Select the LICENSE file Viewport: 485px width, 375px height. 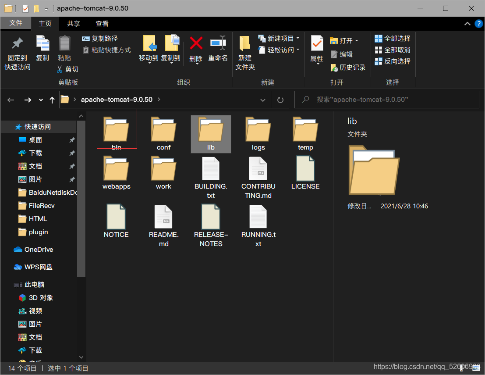[305, 173]
